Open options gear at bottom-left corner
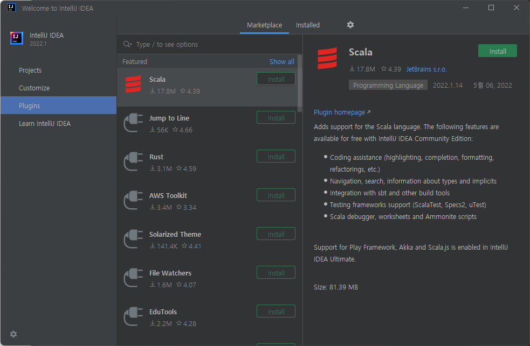Screen dimensions: 530x346 [x=13, y=334]
